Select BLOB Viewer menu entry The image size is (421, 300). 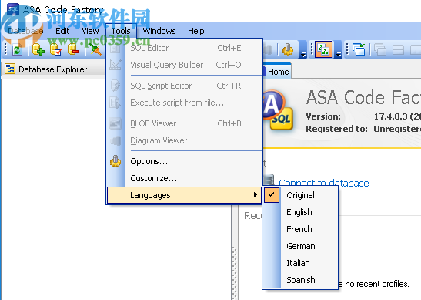tap(185, 123)
